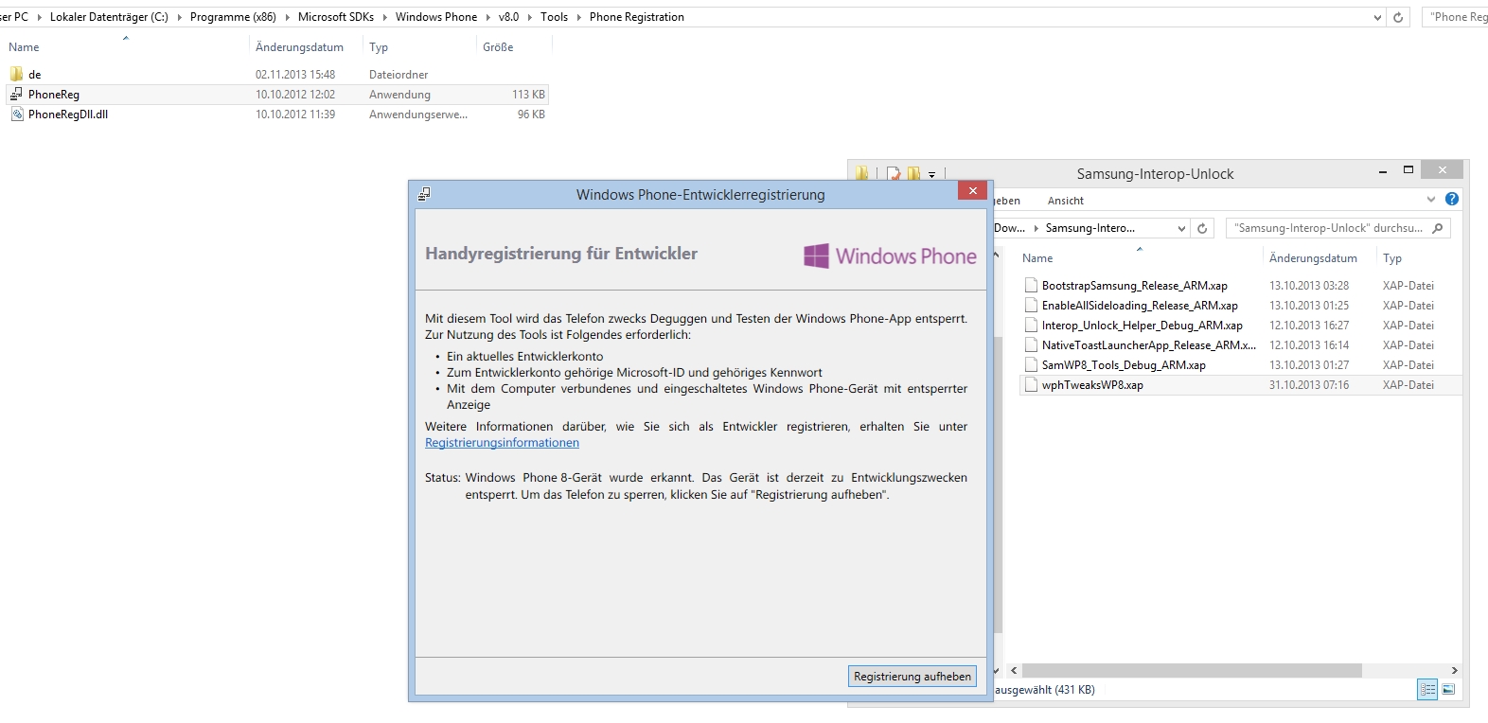Open main Explorer address history dropdown
Image resolution: width=1488 pixels, height=723 pixels.
pyautogui.click(x=1377, y=17)
